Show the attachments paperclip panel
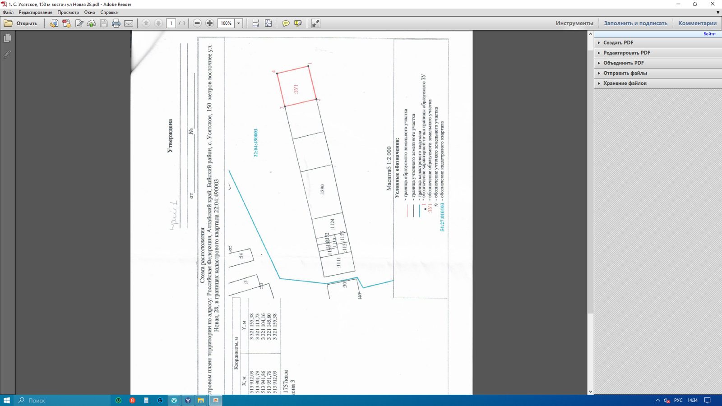The height and width of the screenshot is (406, 722). click(7, 55)
